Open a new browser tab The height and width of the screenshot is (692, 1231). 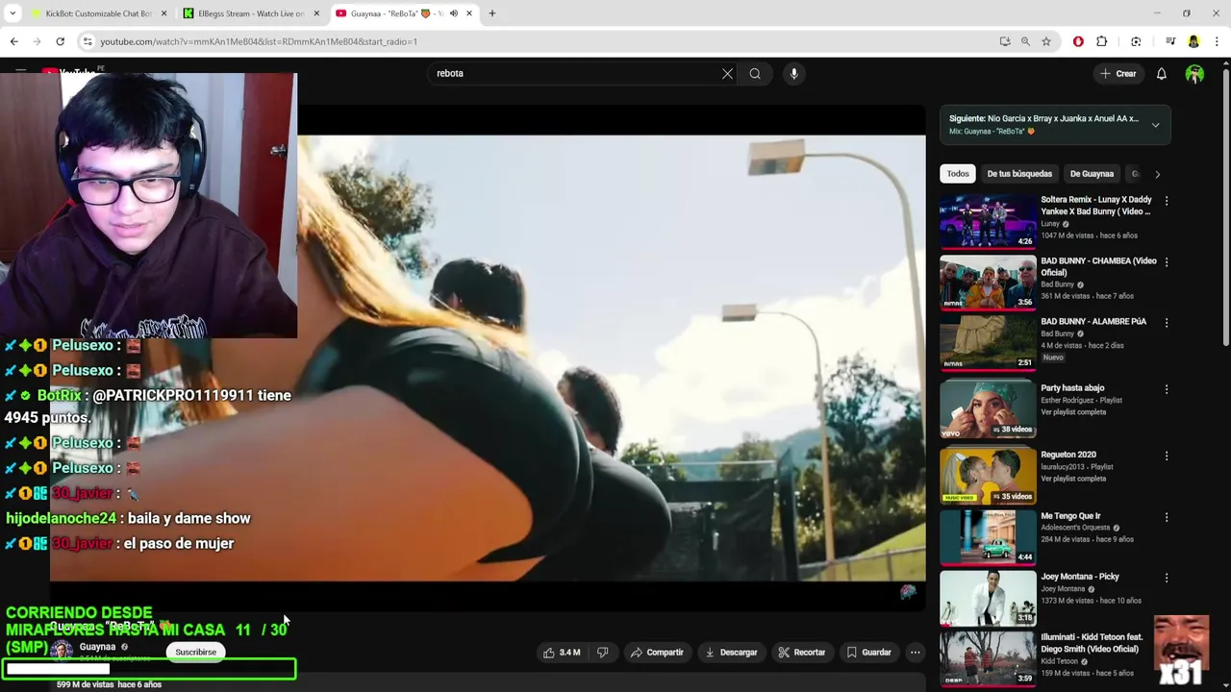tap(492, 13)
